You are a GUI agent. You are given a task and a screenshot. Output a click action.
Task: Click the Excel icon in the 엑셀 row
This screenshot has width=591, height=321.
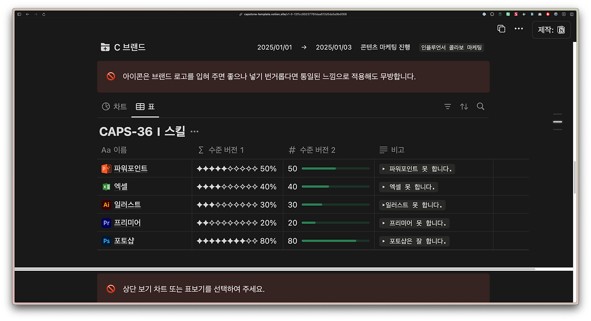pos(106,187)
